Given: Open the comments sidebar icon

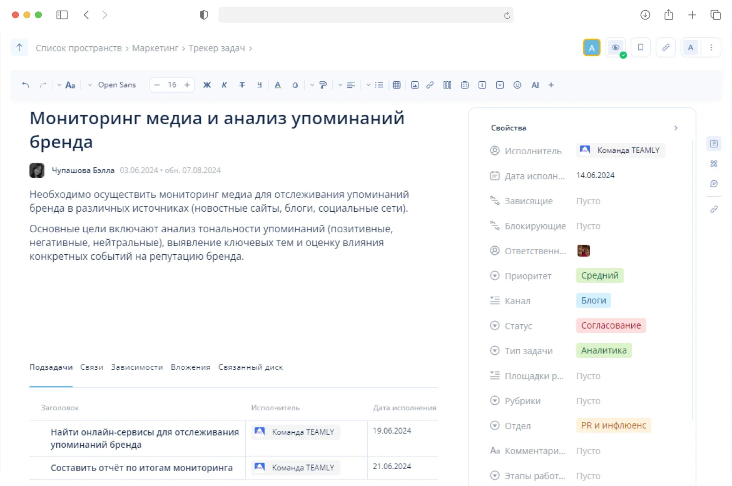Looking at the screenshot, I should (714, 184).
